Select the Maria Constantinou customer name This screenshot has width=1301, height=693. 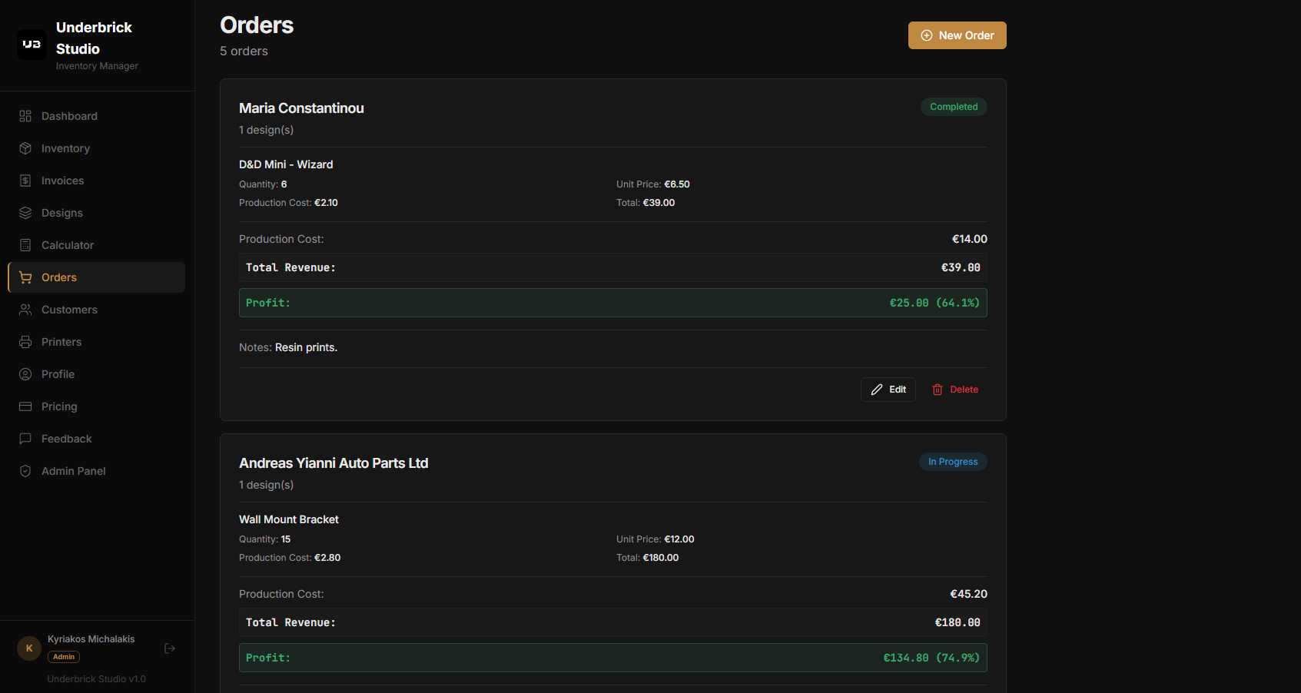[x=301, y=108]
